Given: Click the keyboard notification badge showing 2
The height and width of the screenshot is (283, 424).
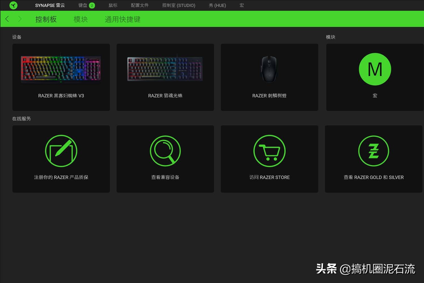Looking at the screenshot, I should [92, 5].
